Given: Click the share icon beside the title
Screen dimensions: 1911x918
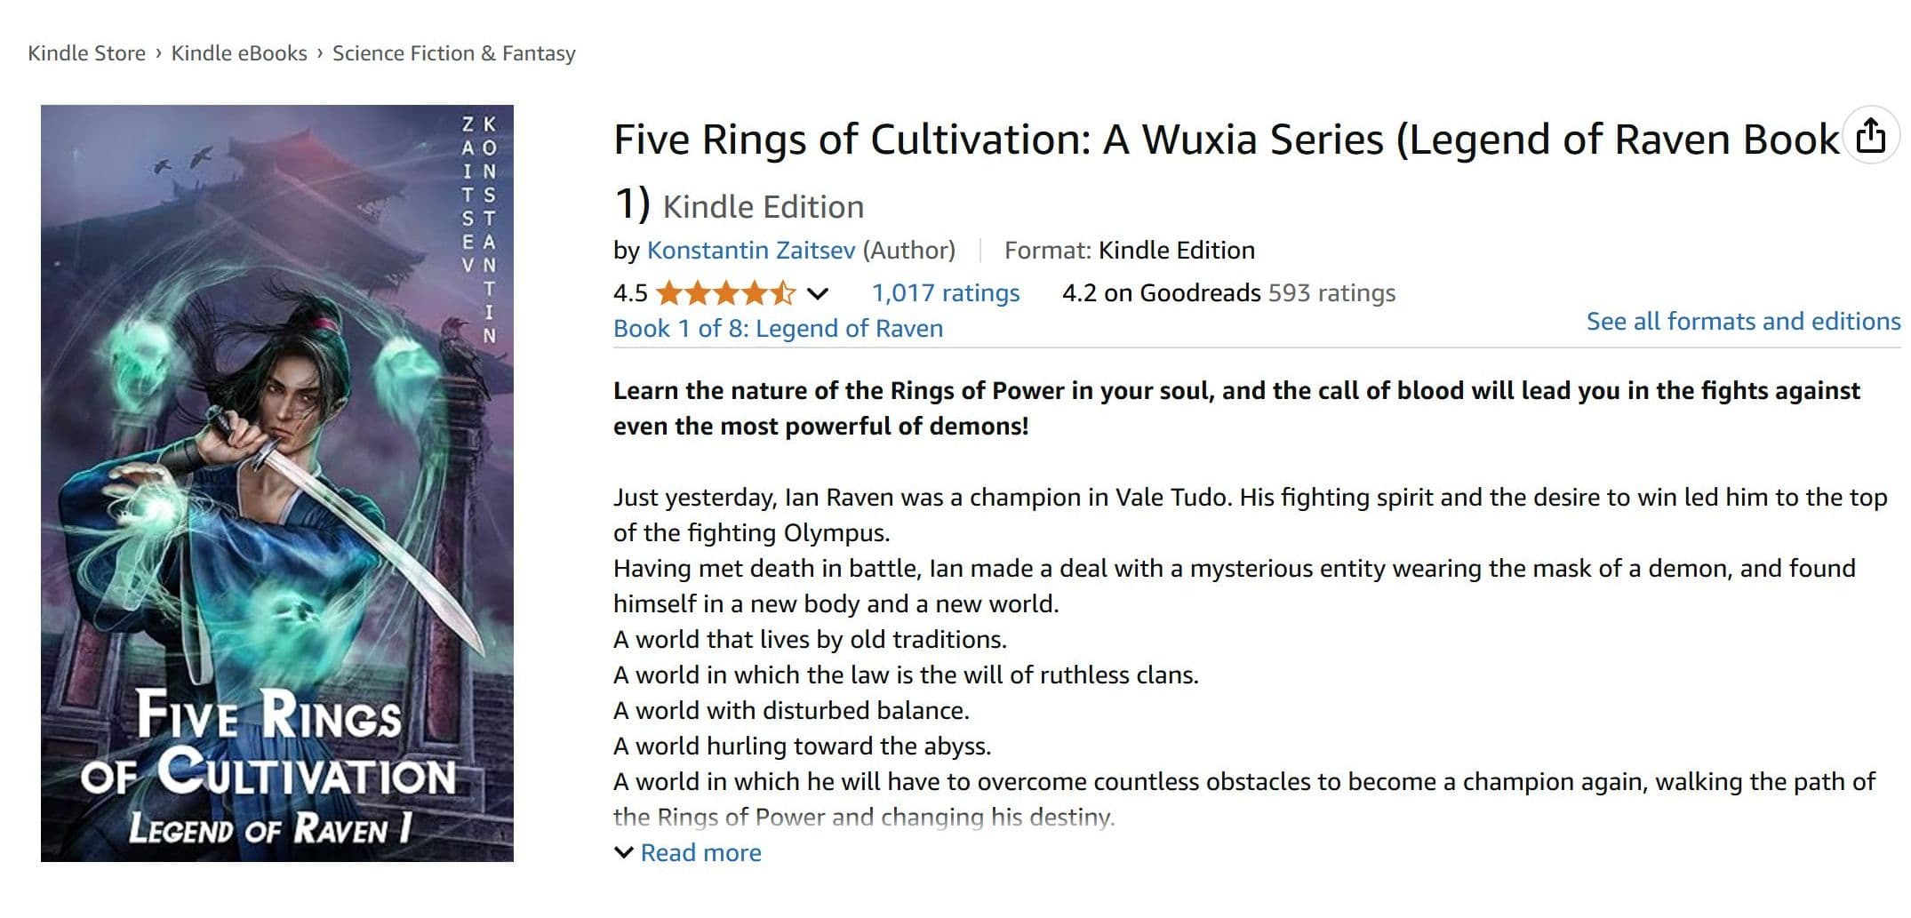Looking at the screenshot, I should point(1871,136).
